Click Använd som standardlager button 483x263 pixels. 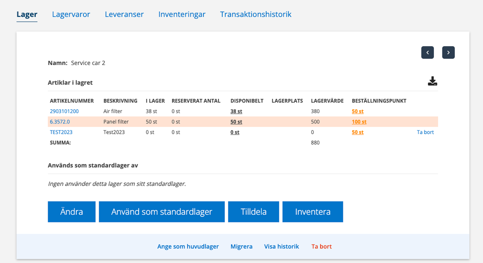(x=162, y=212)
